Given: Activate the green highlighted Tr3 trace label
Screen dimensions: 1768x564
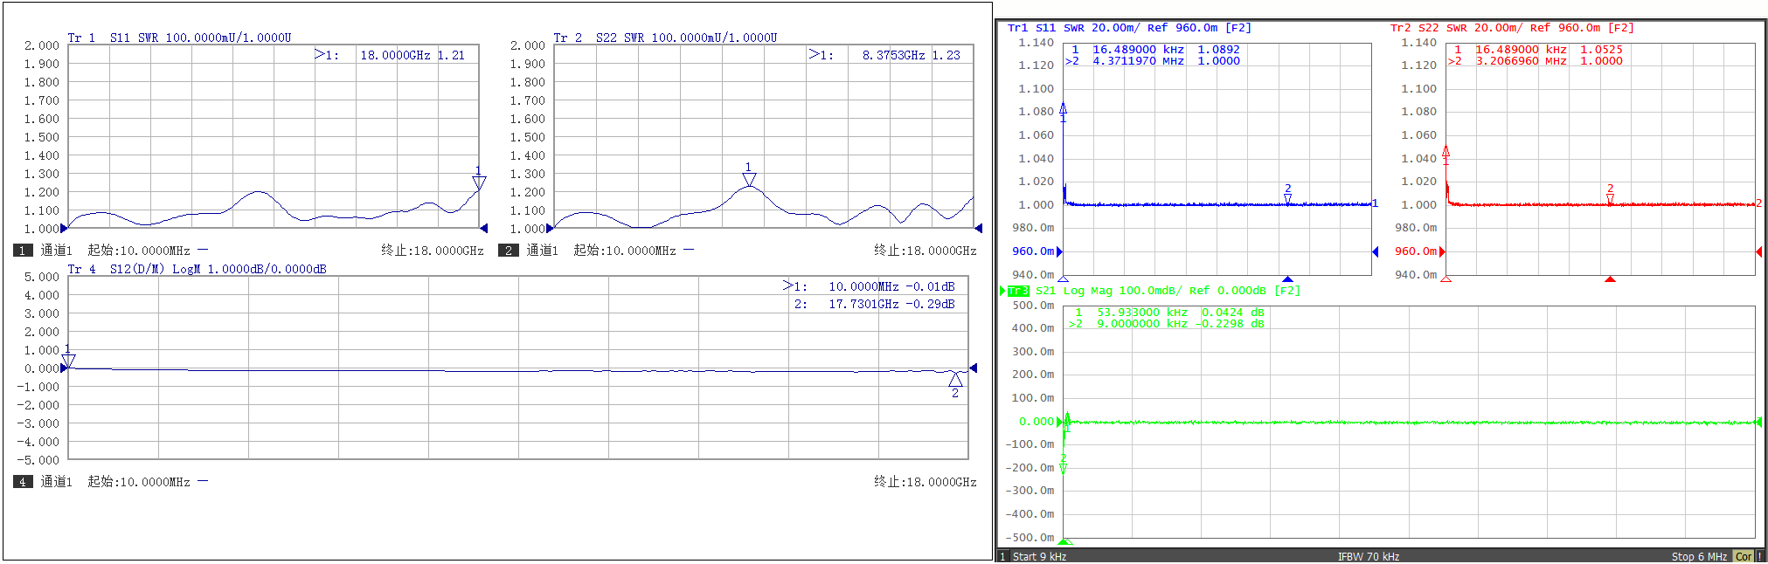Looking at the screenshot, I should click(x=1018, y=291).
